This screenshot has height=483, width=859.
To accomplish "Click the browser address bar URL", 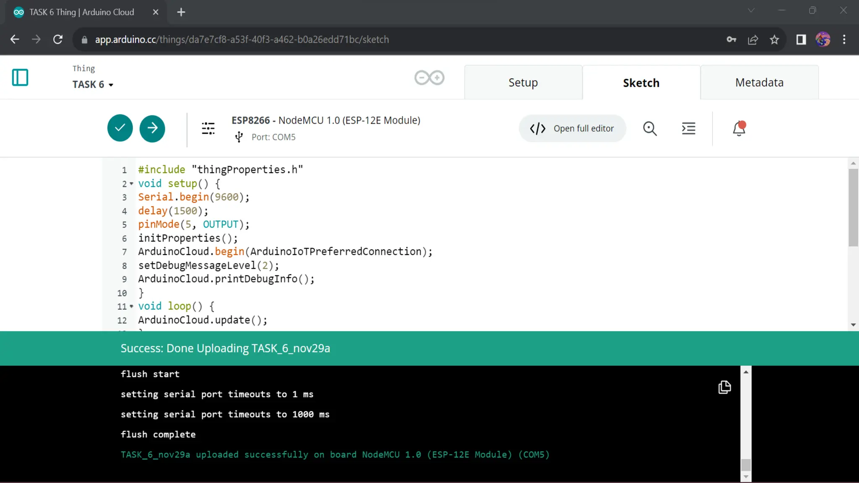I will 242,39.
